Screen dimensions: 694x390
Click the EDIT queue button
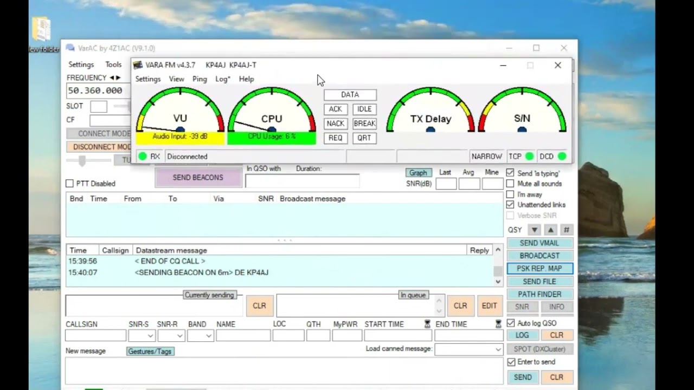coord(489,306)
